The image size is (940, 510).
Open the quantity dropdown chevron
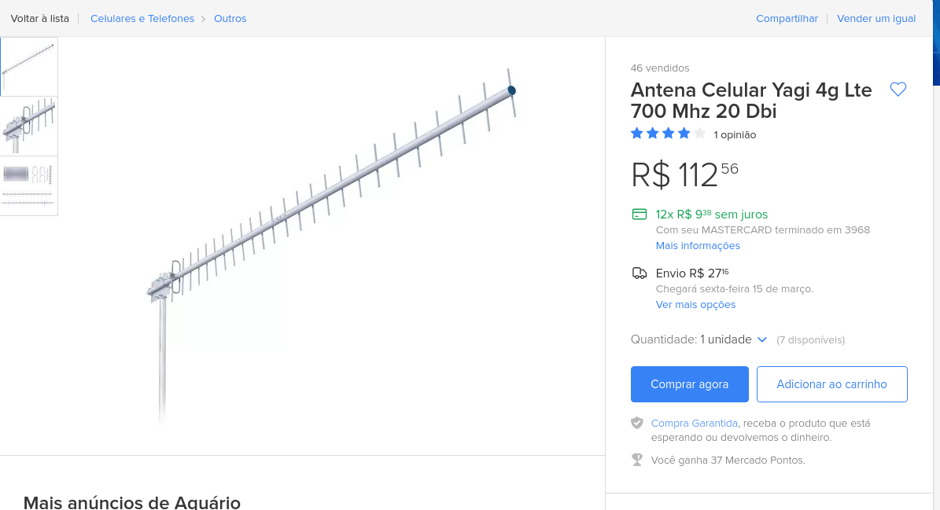(x=761, y=339)
